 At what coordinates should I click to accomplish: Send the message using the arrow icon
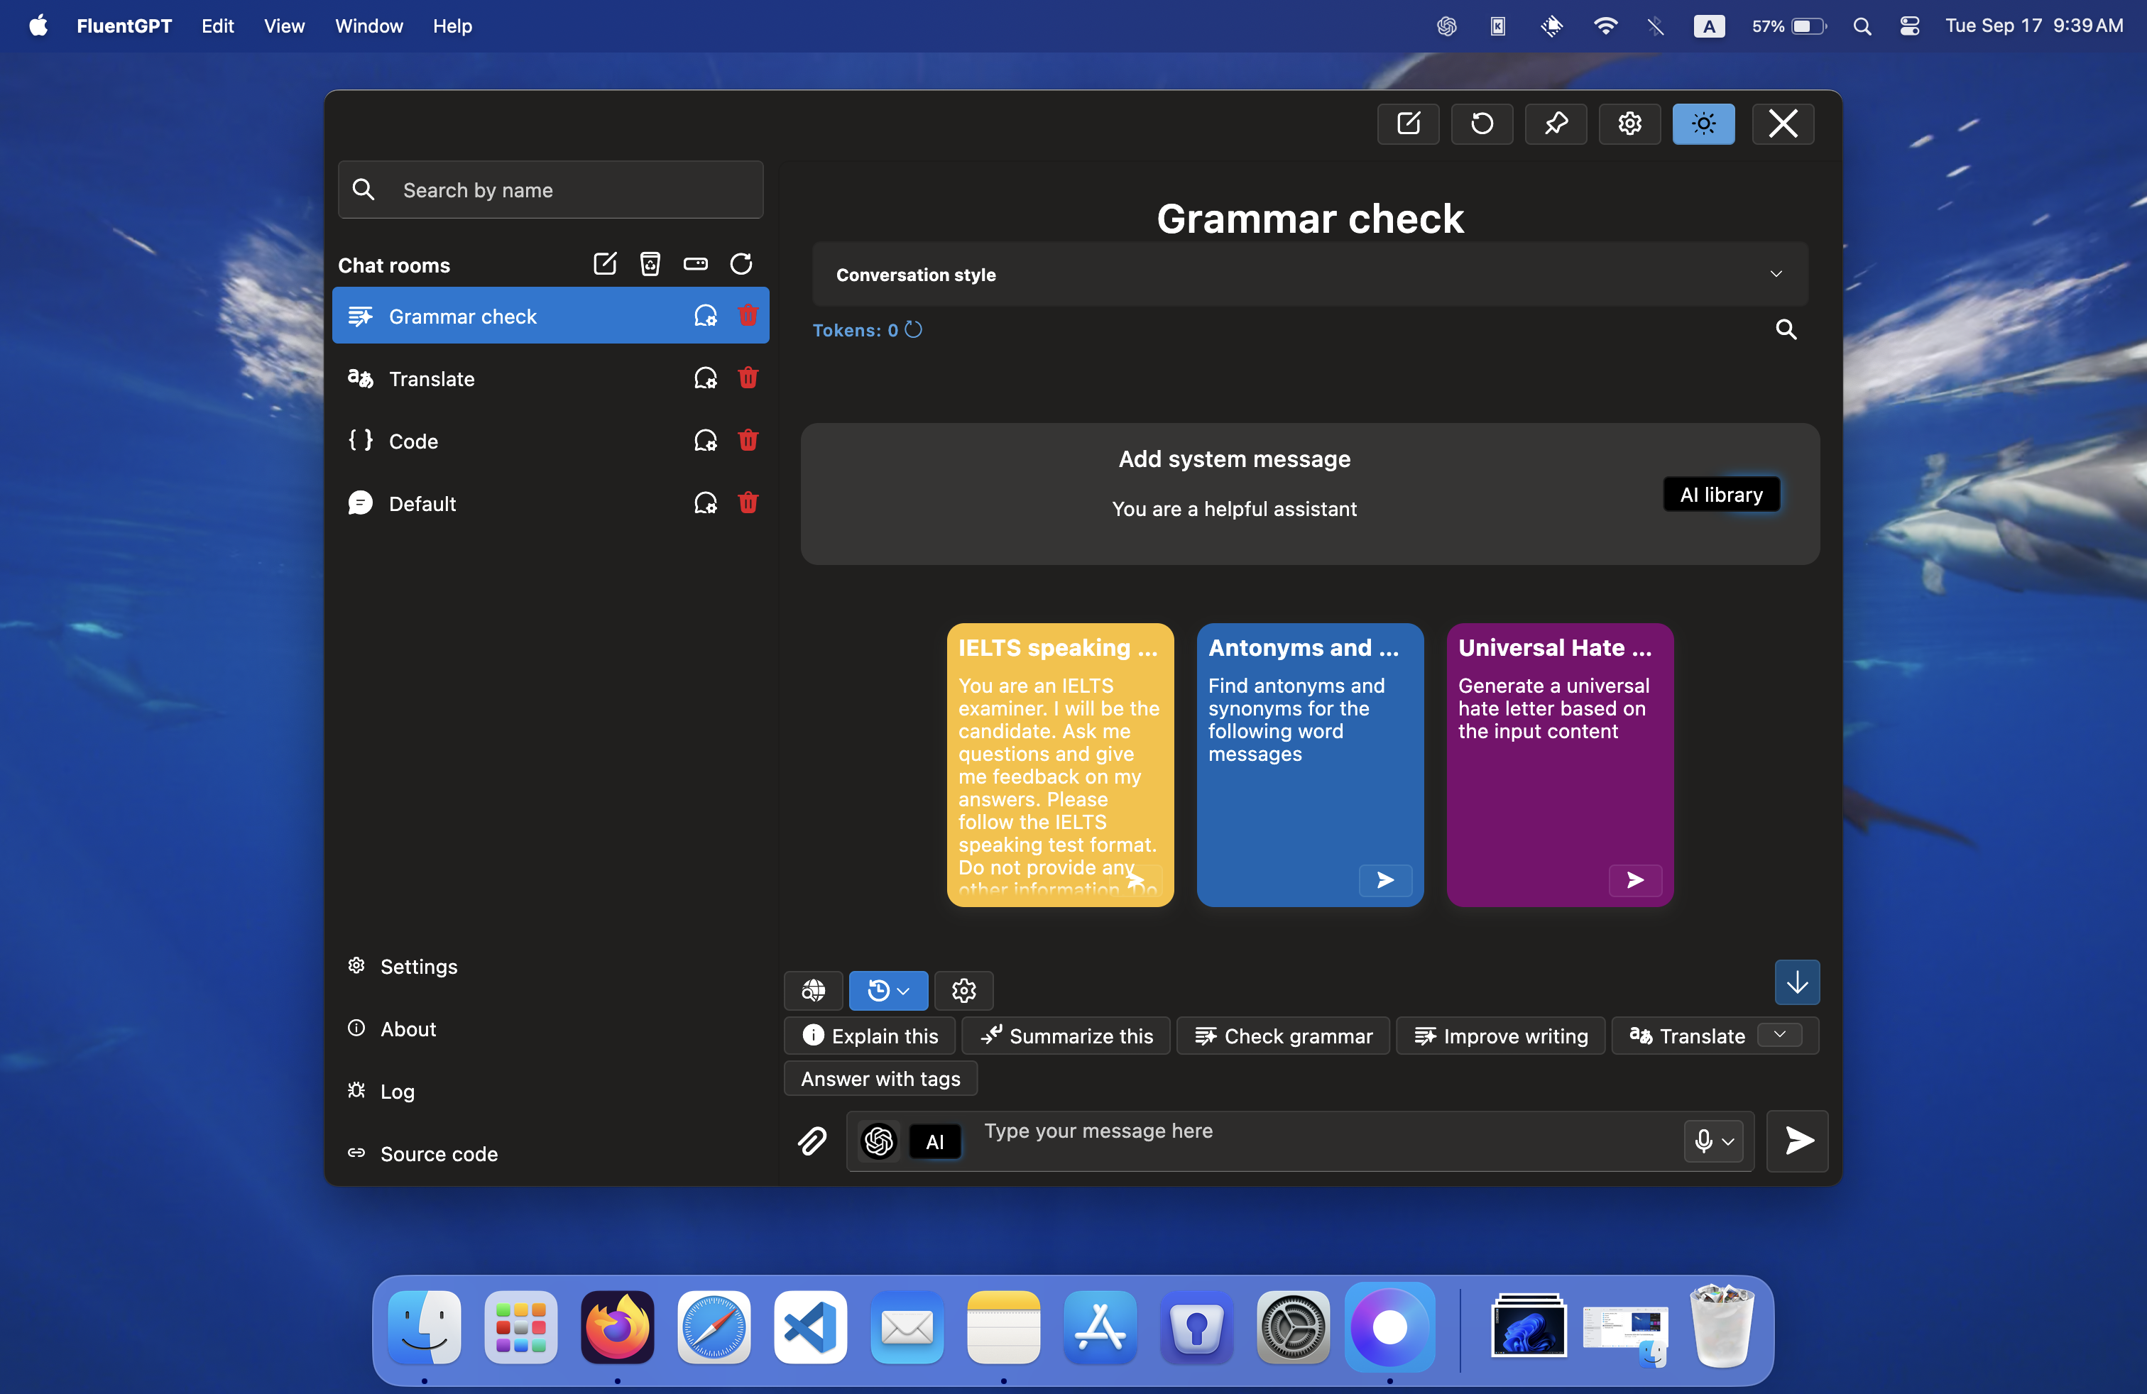click(x=1796, y=1141)
